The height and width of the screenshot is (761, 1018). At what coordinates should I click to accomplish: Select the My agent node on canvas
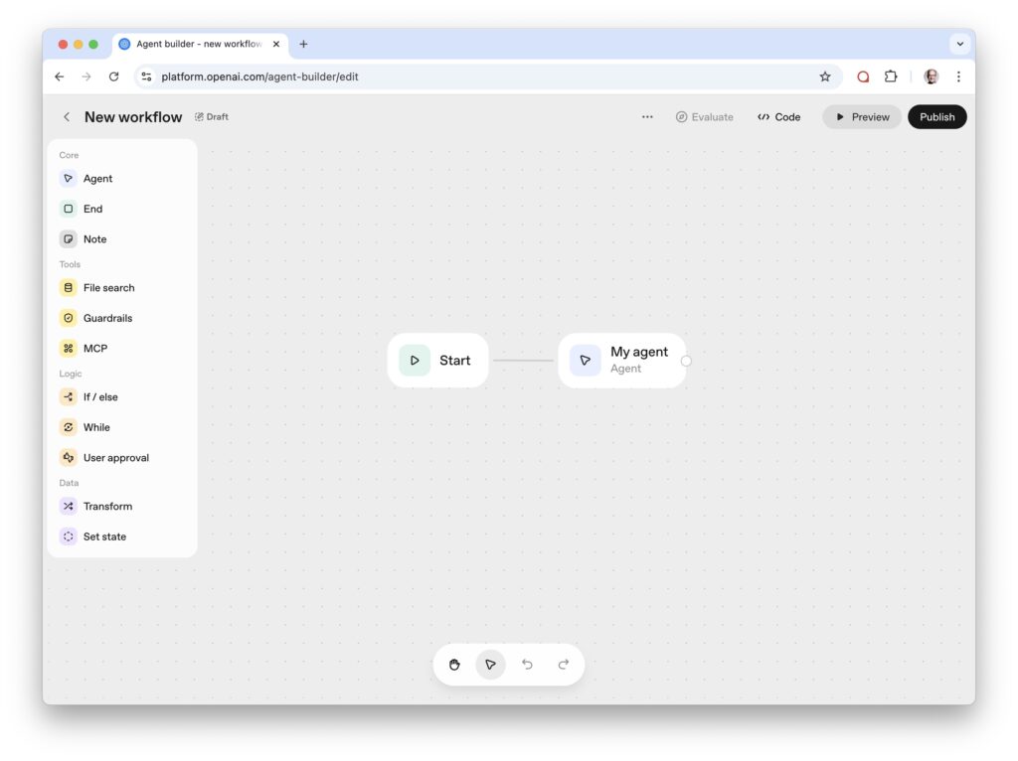click(x=622, y=361)
